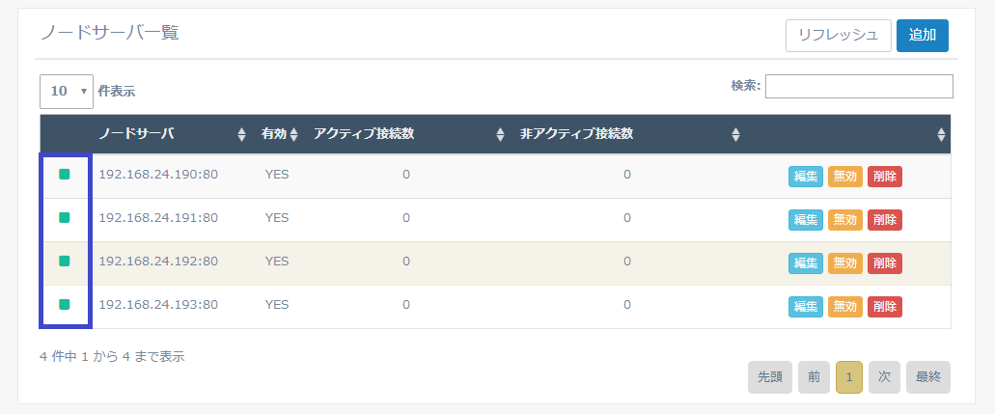Image resolution: width=995 pixels, height=414 pixels.
Task: Click green status icon for 192.168.24.193:80
Action: tap(65, 304)
